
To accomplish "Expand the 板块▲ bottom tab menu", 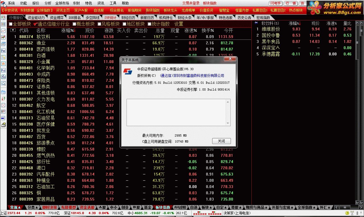I will 207,207.
